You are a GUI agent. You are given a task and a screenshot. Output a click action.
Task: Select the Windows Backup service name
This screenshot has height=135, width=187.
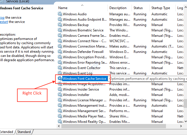[x=76, y=25]
